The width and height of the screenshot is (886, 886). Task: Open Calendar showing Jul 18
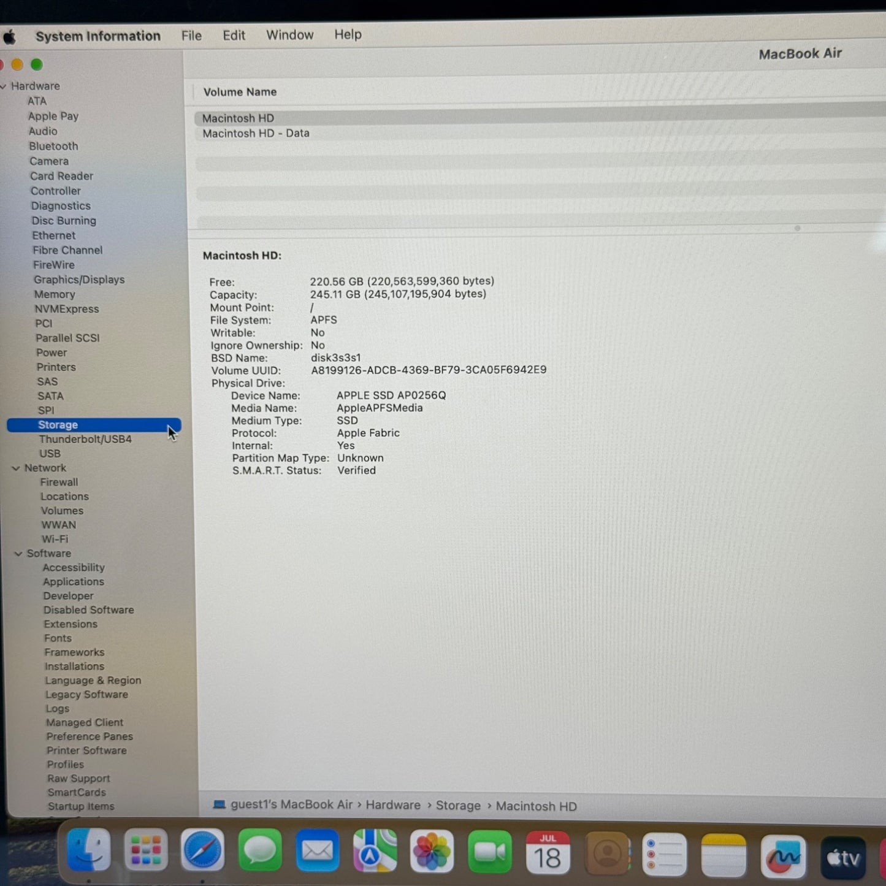pos(548,853)
